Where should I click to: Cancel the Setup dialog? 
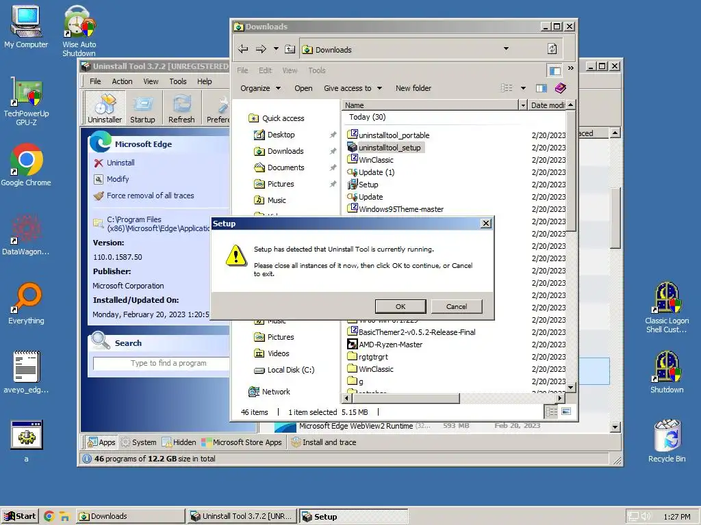[x=457, y=306]
